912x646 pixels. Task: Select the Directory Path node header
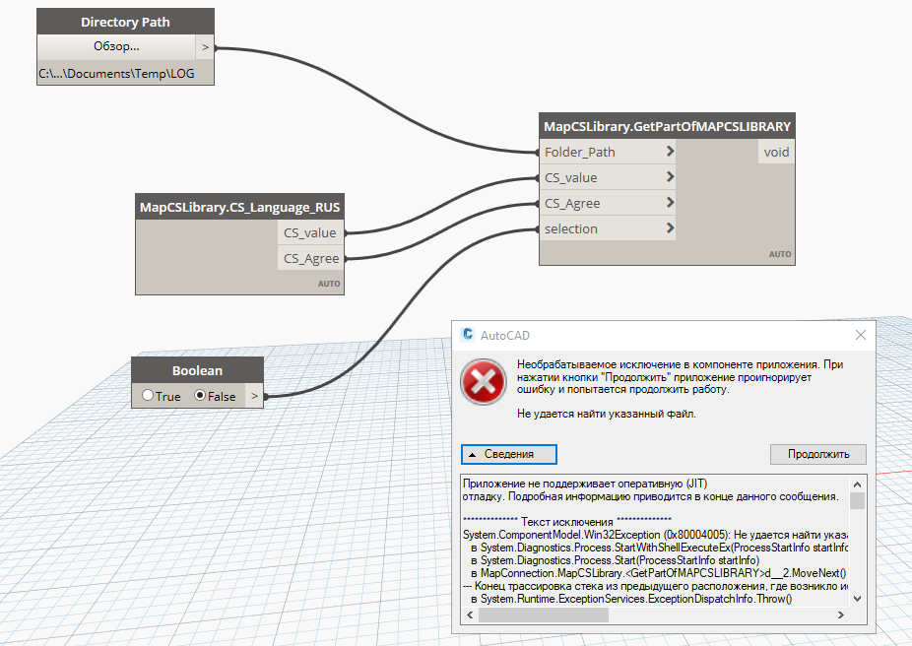point(126,22)
